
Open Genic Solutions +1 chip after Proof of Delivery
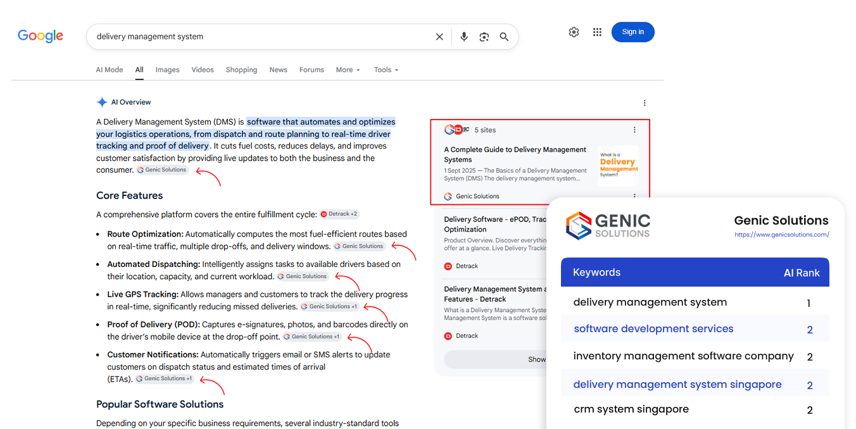(312, 337)
